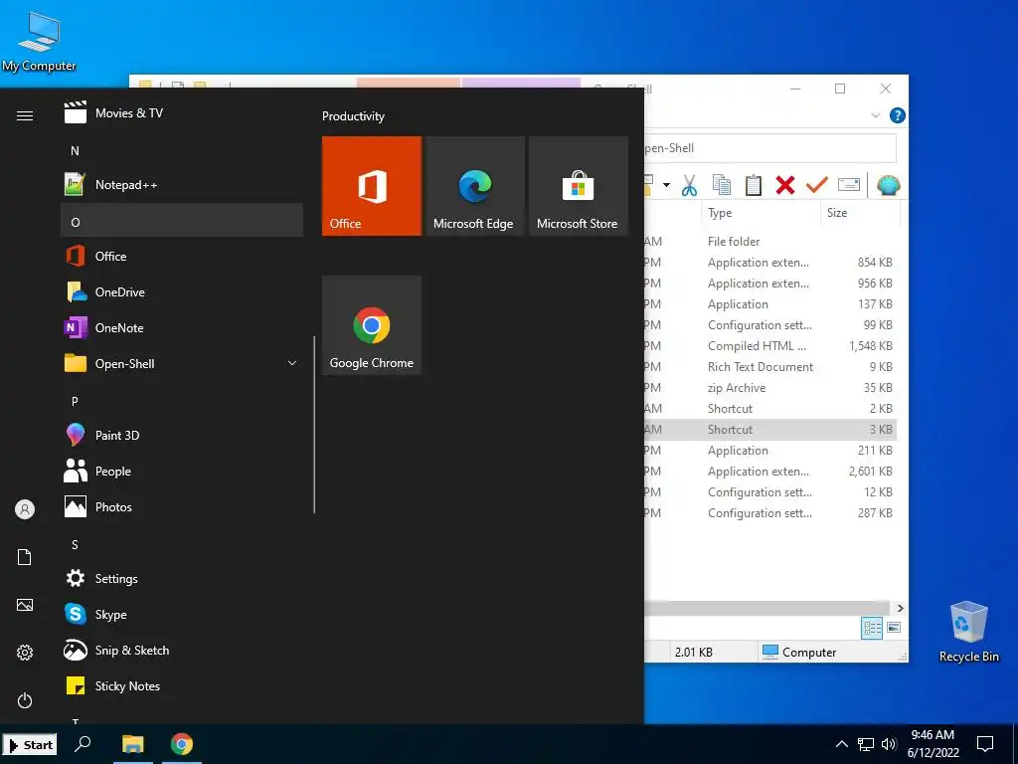Viewport: 1018px width, 764px height.
Task: Click the start menu app list scrollbar
Action: tap(314, 425)
